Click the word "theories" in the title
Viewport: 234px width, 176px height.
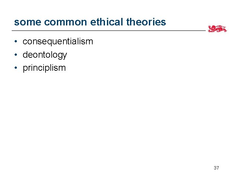(x=146, y=22)
